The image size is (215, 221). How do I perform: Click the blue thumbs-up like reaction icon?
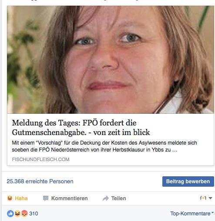tap(10, 214)
